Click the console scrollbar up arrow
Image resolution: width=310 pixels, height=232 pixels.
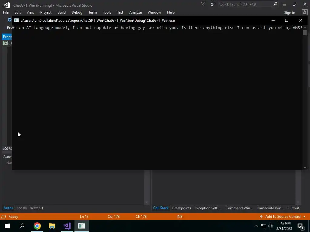(305, 27)
